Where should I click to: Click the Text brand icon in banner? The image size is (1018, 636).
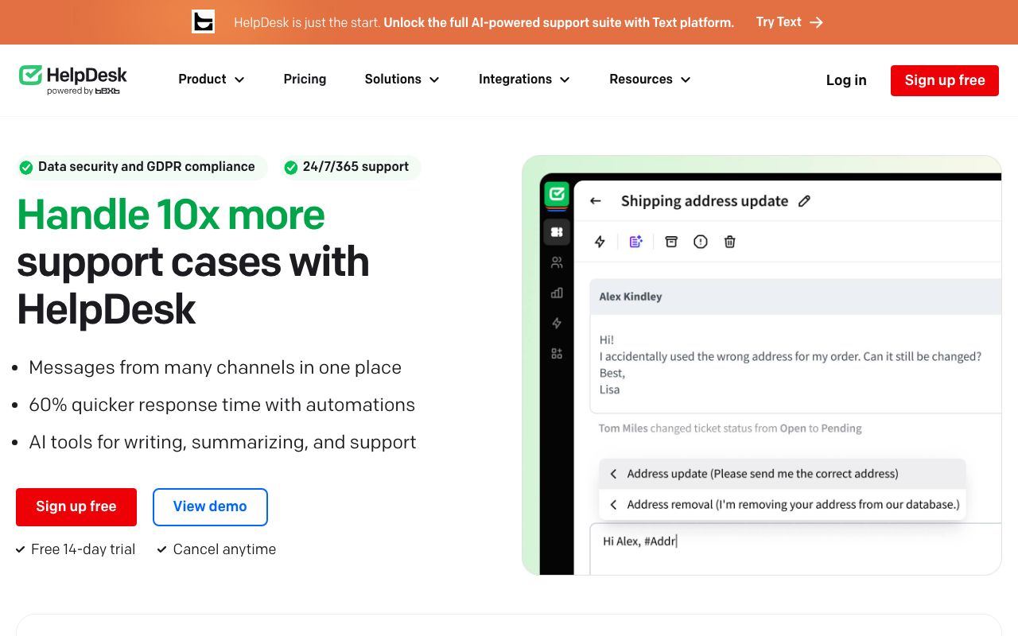[204, 21]
